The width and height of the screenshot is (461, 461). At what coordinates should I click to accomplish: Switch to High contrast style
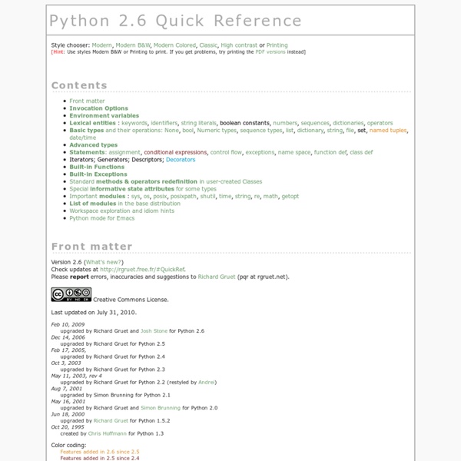pos(239,45)
